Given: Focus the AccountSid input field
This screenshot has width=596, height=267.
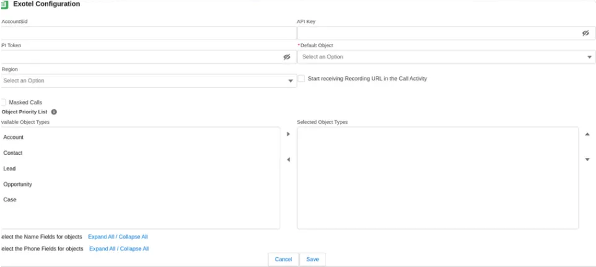Looking at the screenshot, I should [149, 33].
